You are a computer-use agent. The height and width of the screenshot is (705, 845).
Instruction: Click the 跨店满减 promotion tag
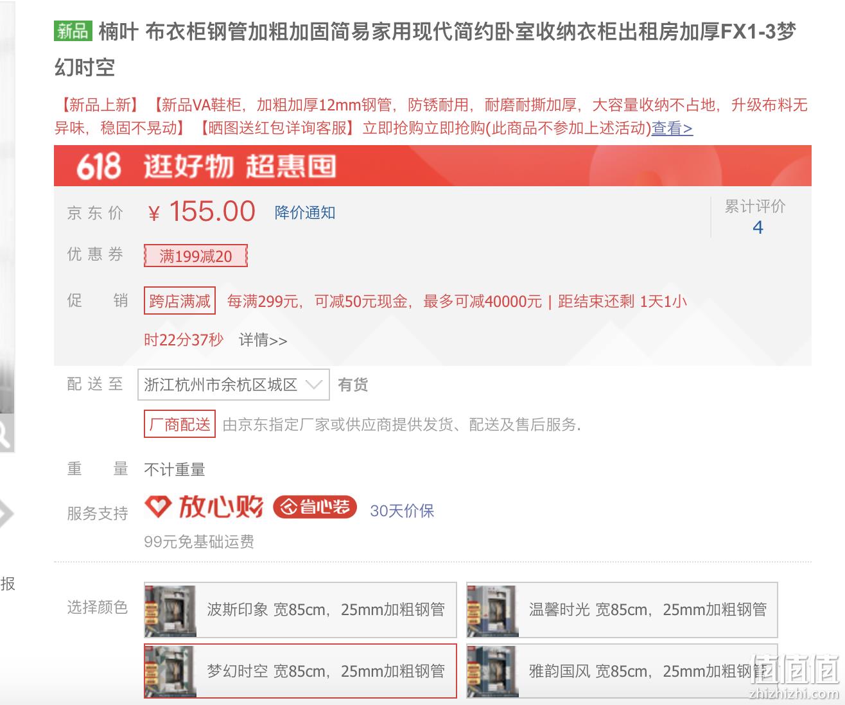180,300
